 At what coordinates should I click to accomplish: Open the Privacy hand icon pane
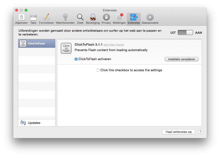pyautogui.click(x=106, y=19)
